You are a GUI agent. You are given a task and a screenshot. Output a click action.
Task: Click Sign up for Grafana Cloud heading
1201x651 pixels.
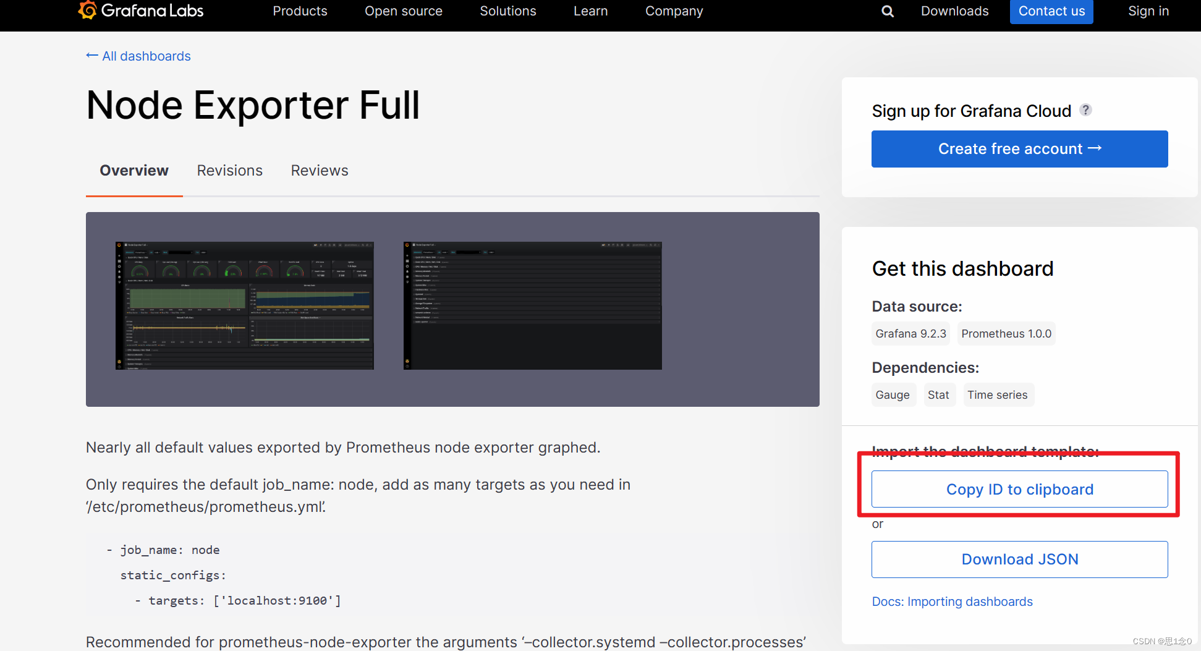point(972,111)
